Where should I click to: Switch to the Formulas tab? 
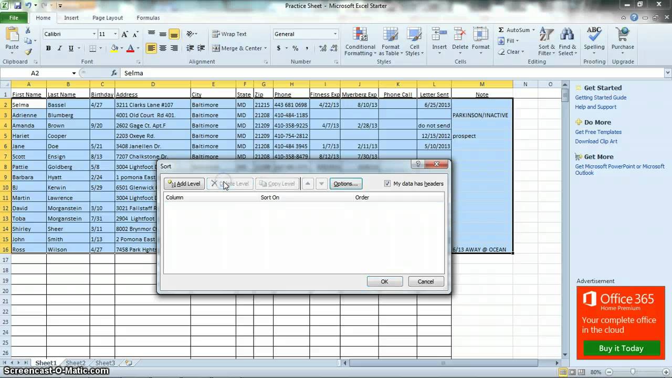pyautogui.click(x=148, y=18)
